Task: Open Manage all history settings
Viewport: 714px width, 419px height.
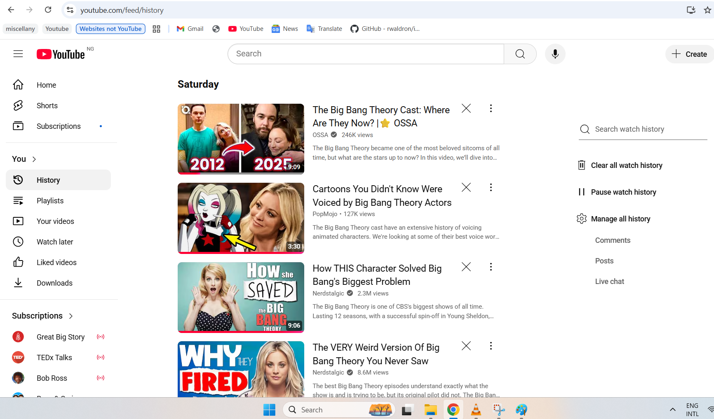Action: click(620, 219)
